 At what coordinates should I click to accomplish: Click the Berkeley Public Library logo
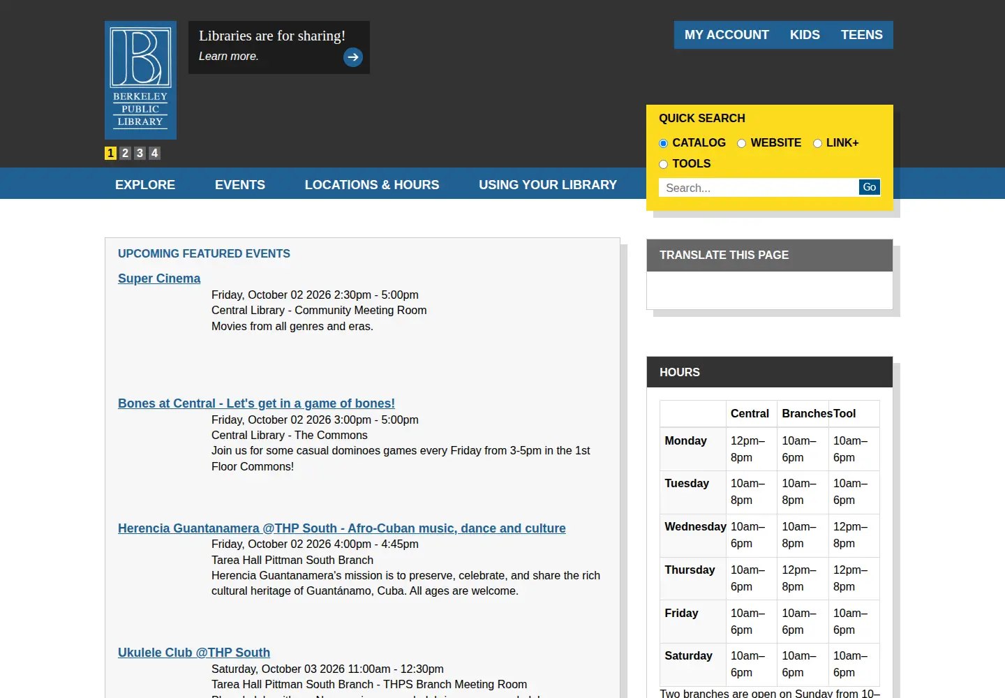coord(140,80)
